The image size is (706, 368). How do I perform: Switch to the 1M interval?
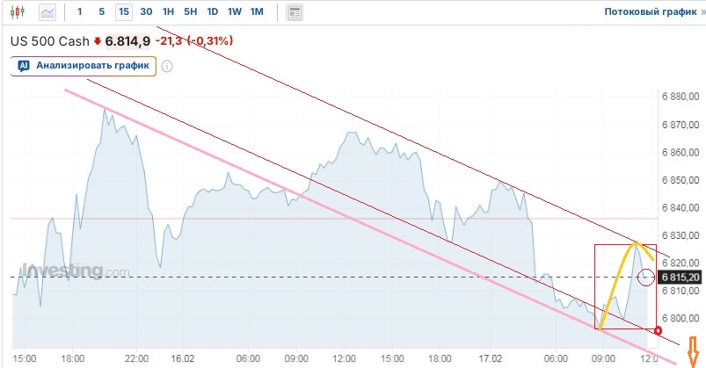257,12
